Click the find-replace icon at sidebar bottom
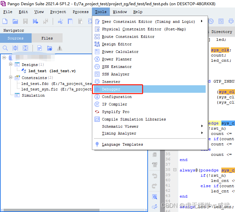Screen dimensions: 235x212 [154, 207]
